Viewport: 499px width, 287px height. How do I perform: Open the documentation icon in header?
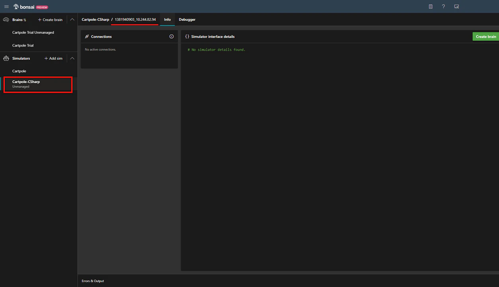click(431, 7)
